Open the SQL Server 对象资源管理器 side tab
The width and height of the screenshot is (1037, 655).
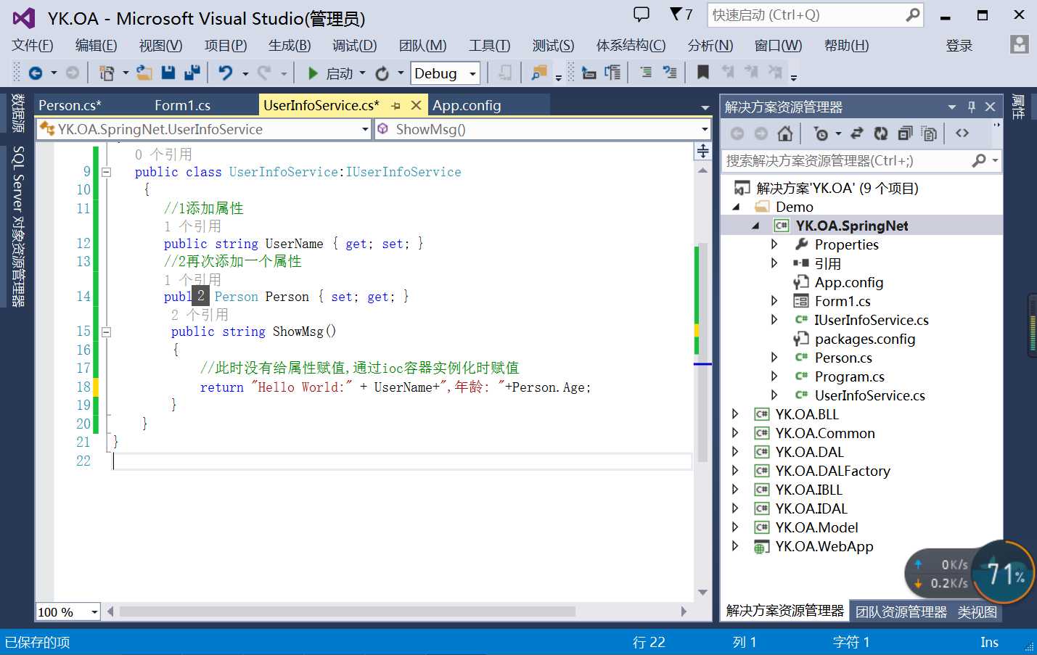[18, 226]
